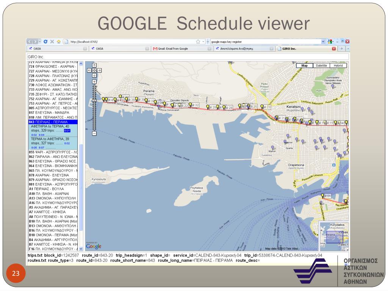Select route A13 ΟΜΟΝΟΙΑ - ΚΗΠΟΥΠΟΛΗ
This screenshot has width=388, height=291.
[53, 198]
